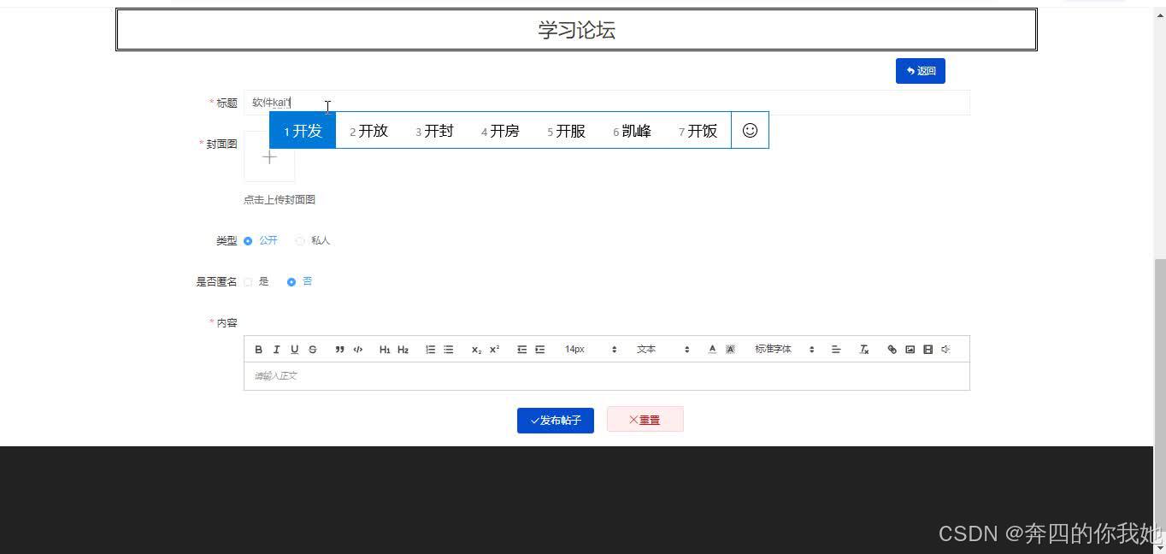
Task: Open the text alignment options
Action: [836, 350]
